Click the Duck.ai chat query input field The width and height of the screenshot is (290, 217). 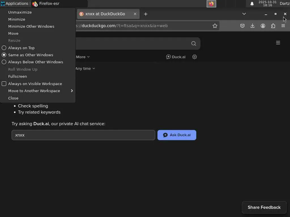[83, 135]
